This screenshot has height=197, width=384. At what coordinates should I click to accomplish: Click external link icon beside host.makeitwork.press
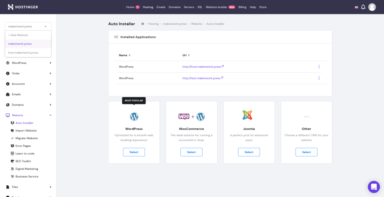point(223,66)
